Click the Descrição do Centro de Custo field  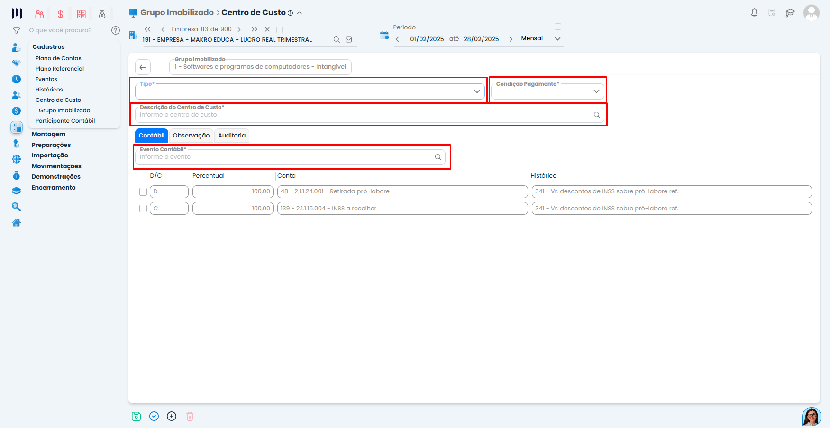click(363, 115)
